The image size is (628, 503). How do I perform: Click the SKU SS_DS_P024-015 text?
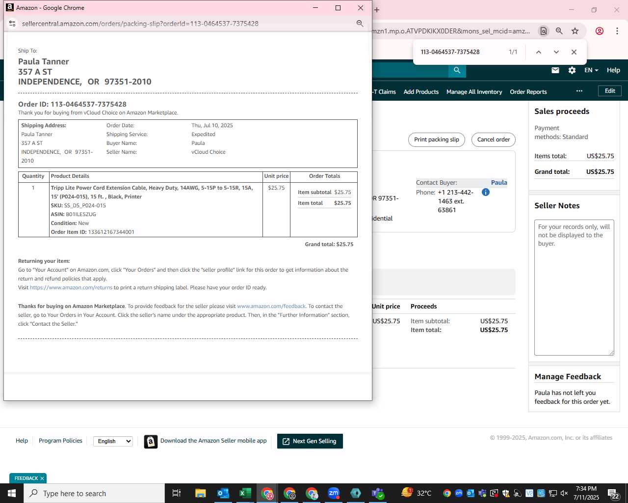click(78, 205)
